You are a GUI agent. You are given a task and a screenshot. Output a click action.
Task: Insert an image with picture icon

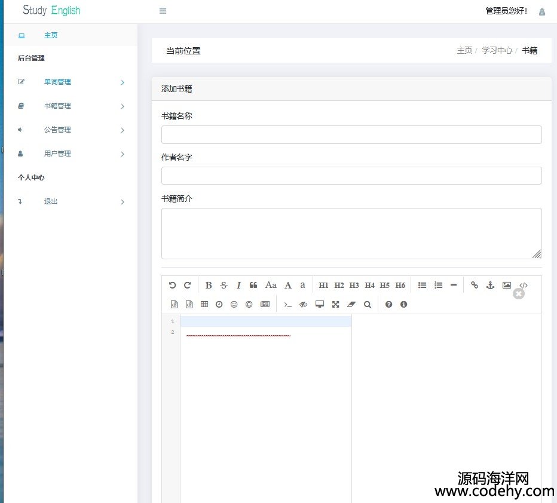click(507, 285)
